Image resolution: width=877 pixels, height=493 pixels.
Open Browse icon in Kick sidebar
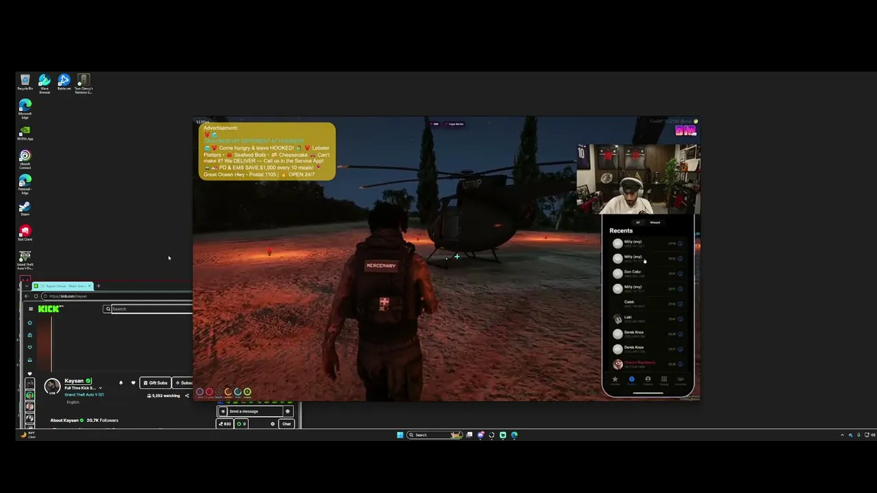29,335
